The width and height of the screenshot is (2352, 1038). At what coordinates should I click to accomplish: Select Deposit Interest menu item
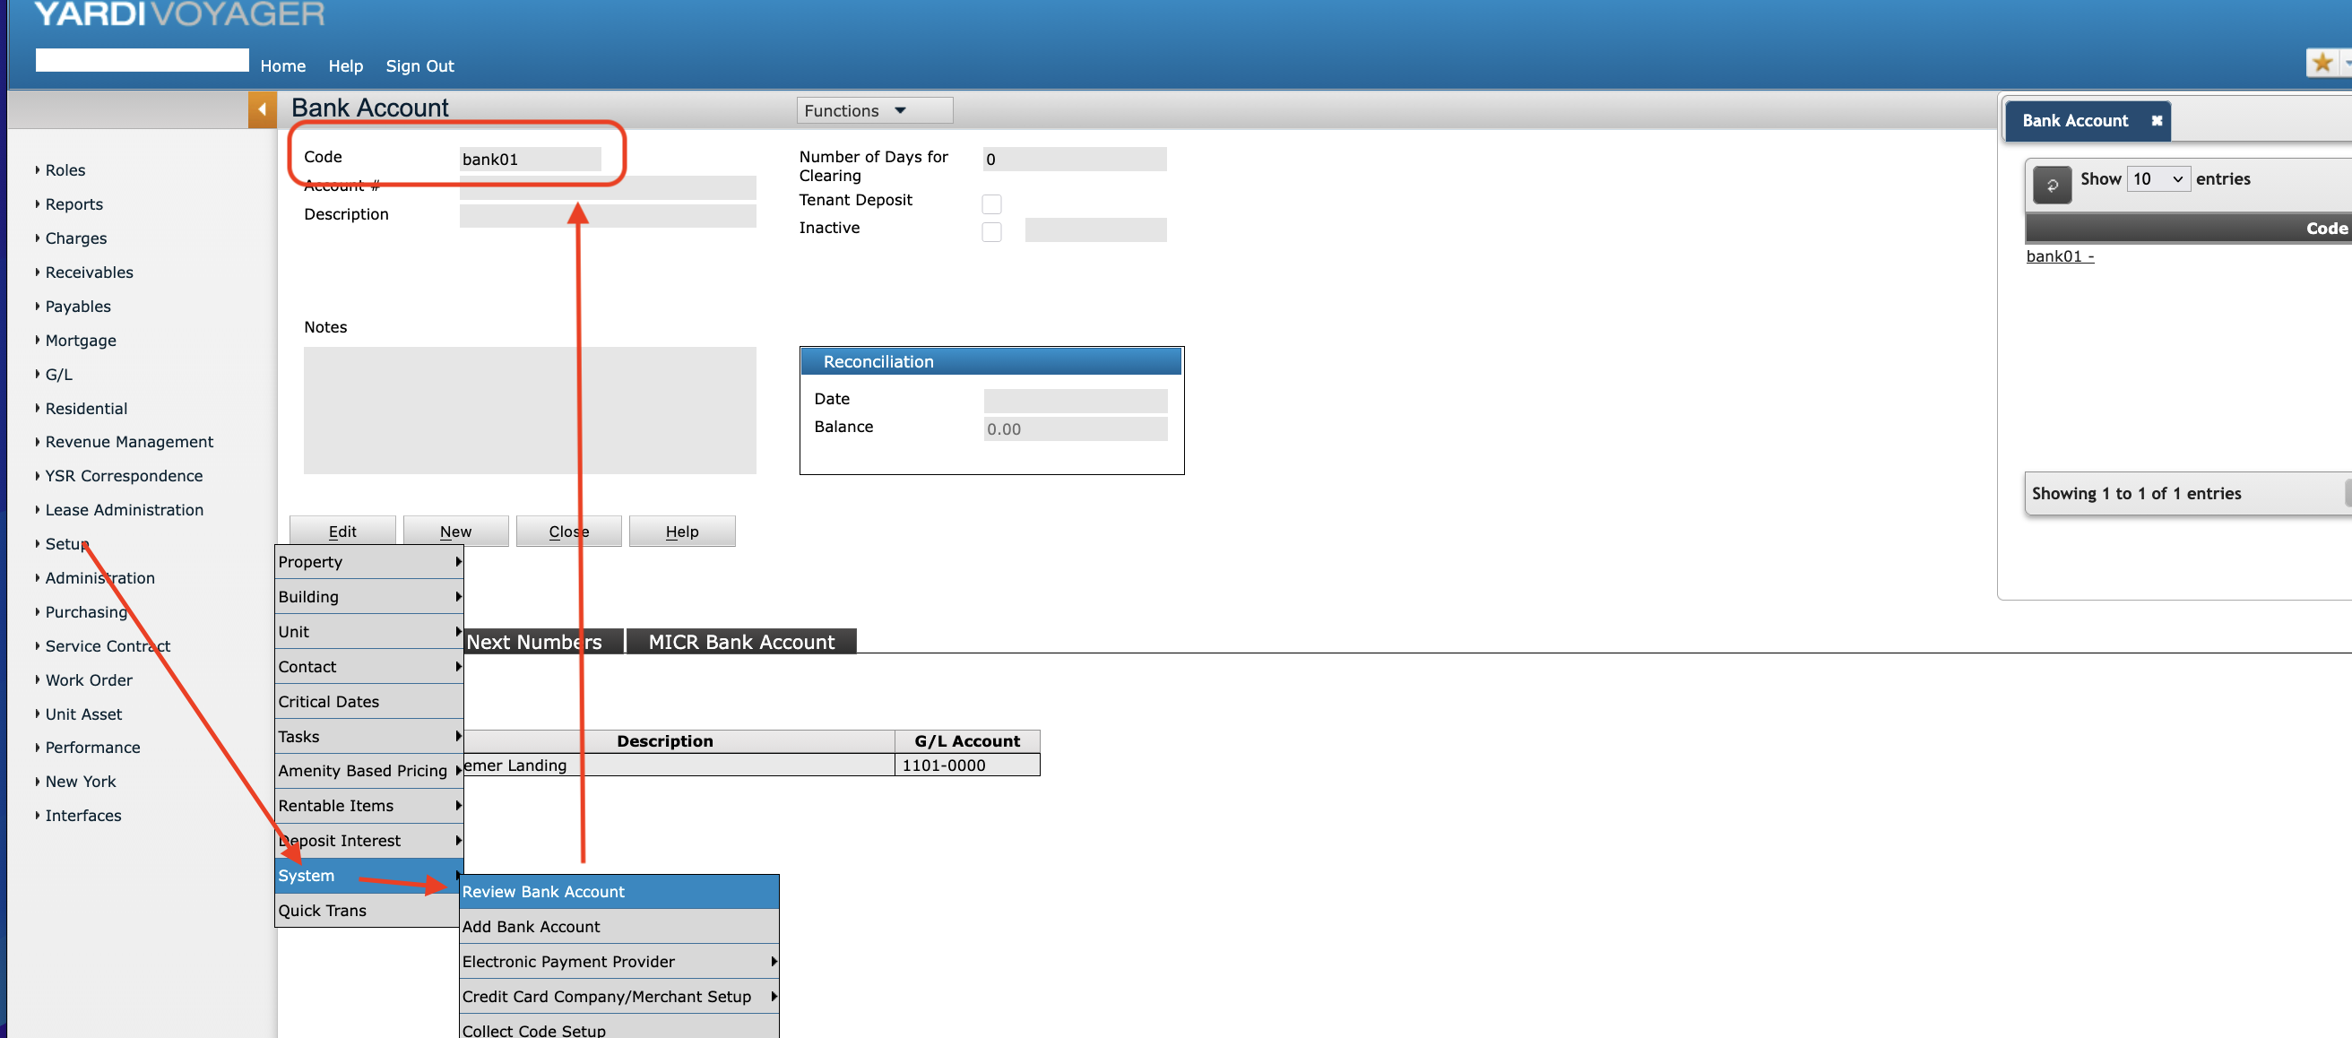point(369,841)
